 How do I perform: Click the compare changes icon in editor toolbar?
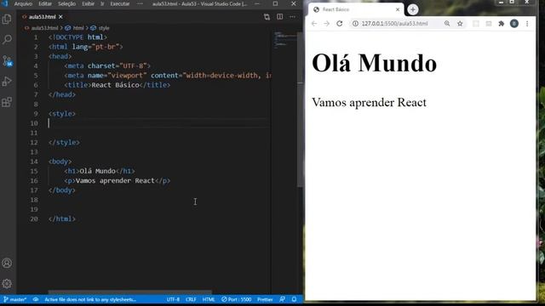point(267,17)
